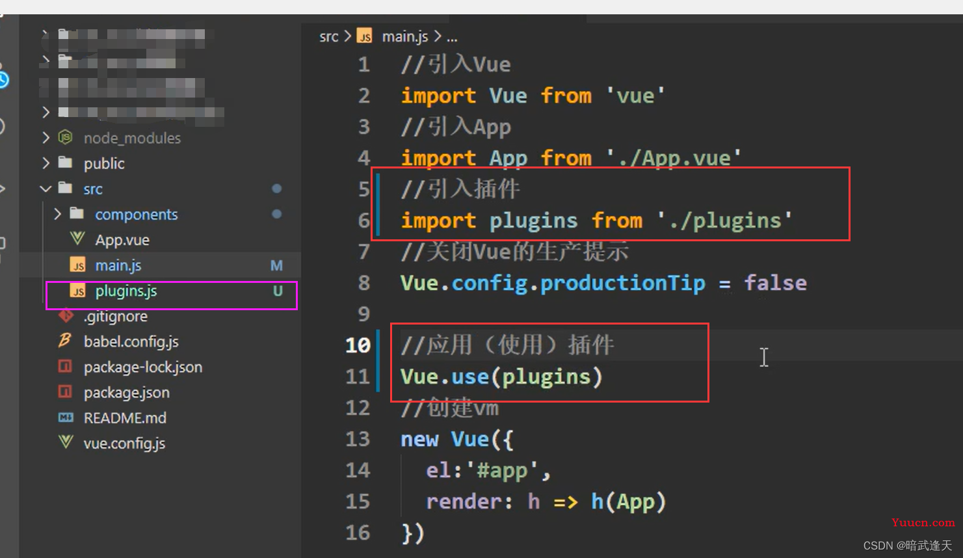Click the public folder icon

[65, 162]
